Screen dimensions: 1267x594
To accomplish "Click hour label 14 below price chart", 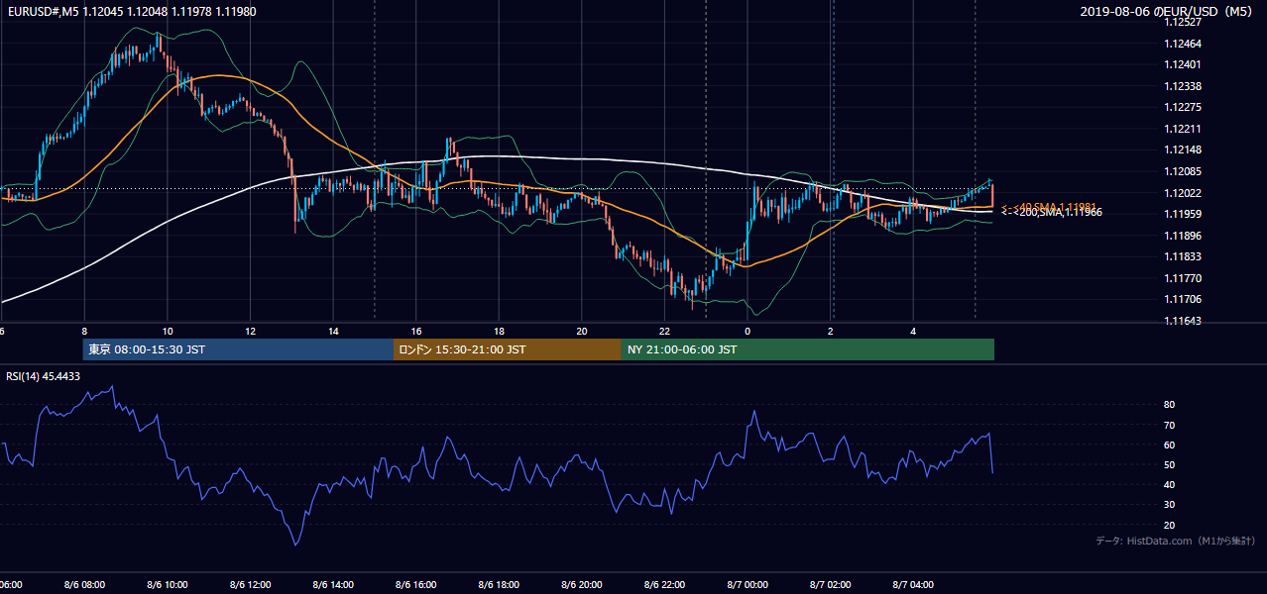I will [x=333, y=332].
